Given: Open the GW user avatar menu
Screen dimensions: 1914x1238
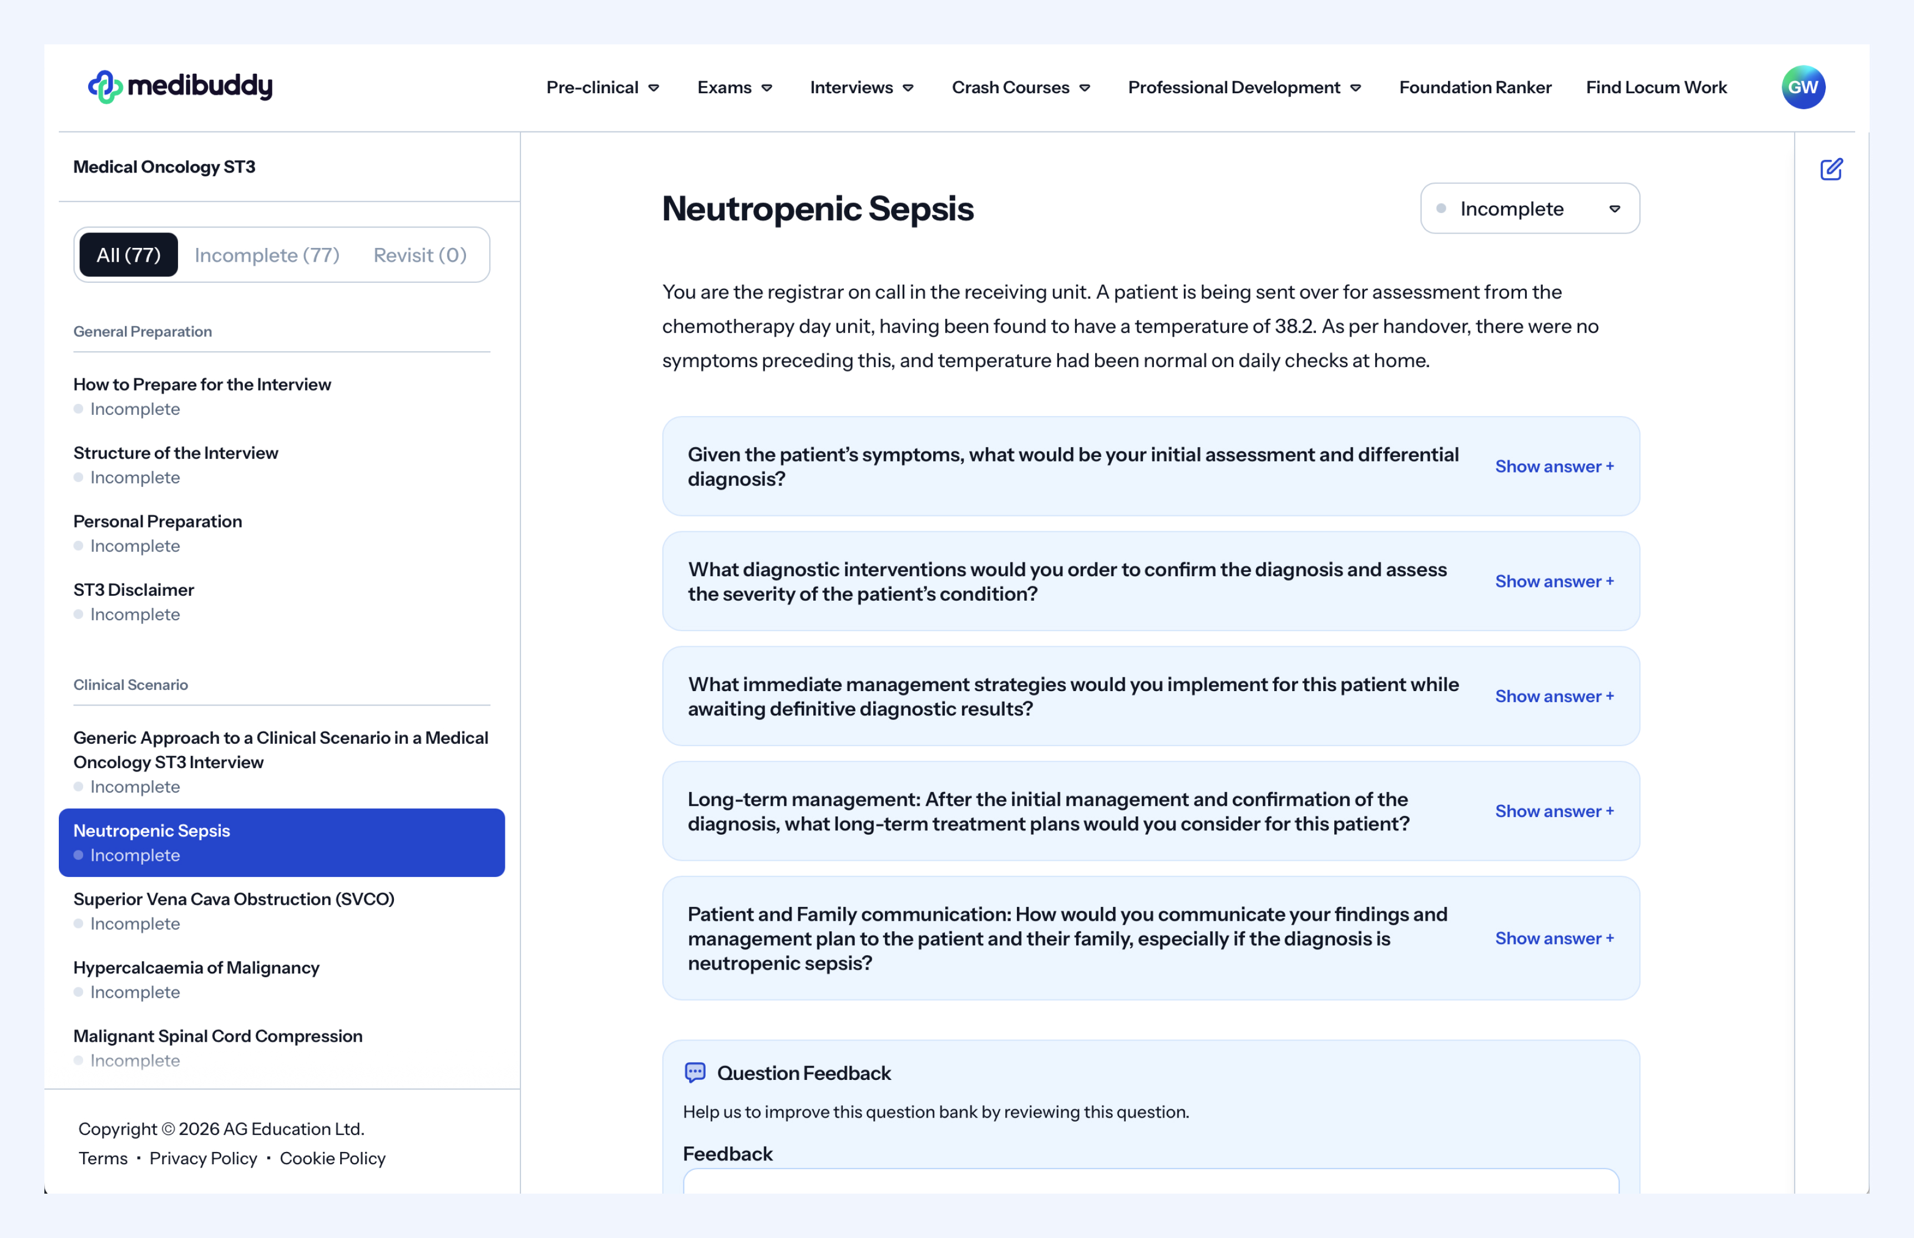Looking at the screenshot, I should (x=1802, y=87).
